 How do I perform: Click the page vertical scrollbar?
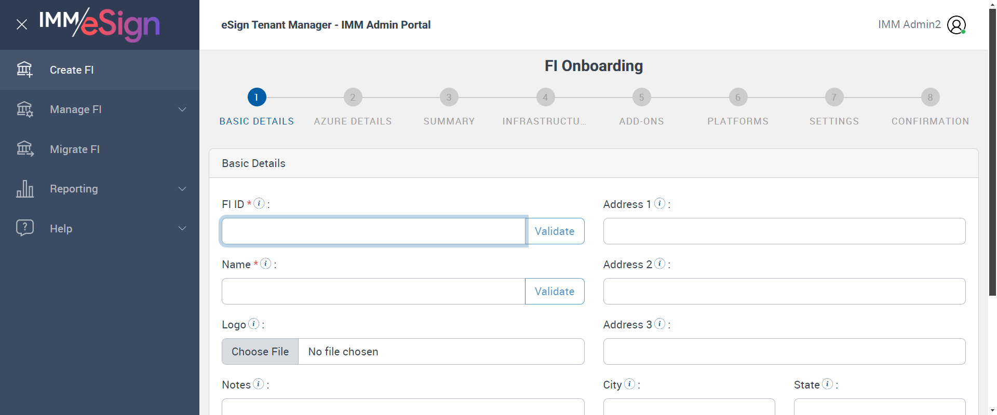992,156
